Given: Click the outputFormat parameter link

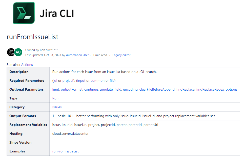Looking at the screenshot, I should tap(72, 89).
